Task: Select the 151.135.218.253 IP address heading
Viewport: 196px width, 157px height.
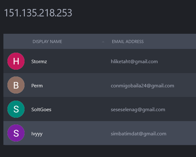Action: 38,13
